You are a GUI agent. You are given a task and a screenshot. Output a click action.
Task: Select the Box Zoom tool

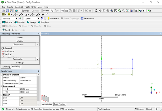pos(108,11)
